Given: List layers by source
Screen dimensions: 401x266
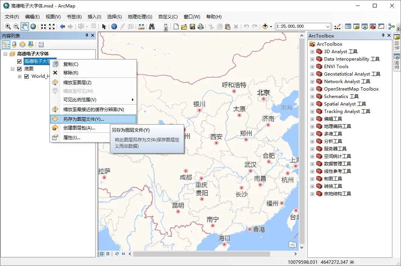Looking at the screenshot, I should (14, 45).
